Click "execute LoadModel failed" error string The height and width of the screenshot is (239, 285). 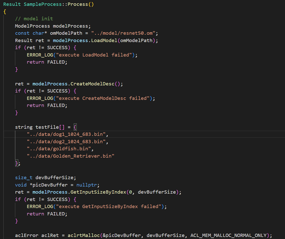[94, 55]
